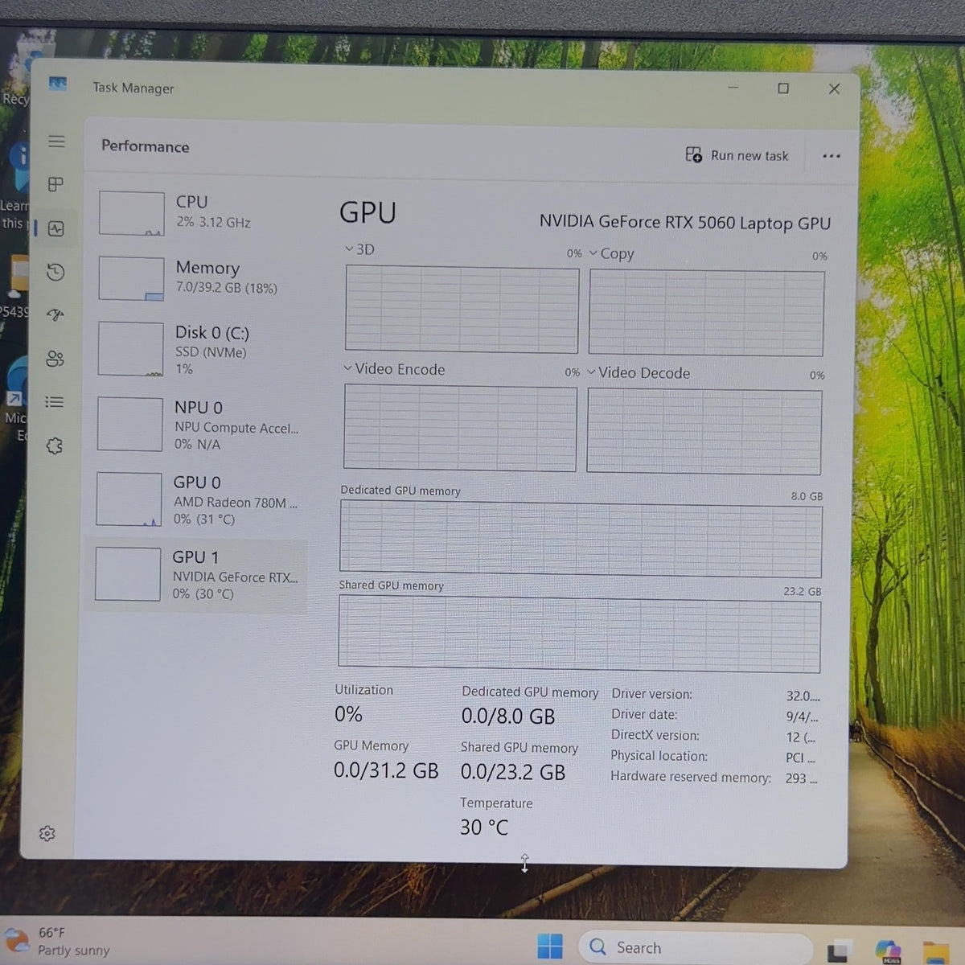
Task: Click Run new task button
Action: 737,155
